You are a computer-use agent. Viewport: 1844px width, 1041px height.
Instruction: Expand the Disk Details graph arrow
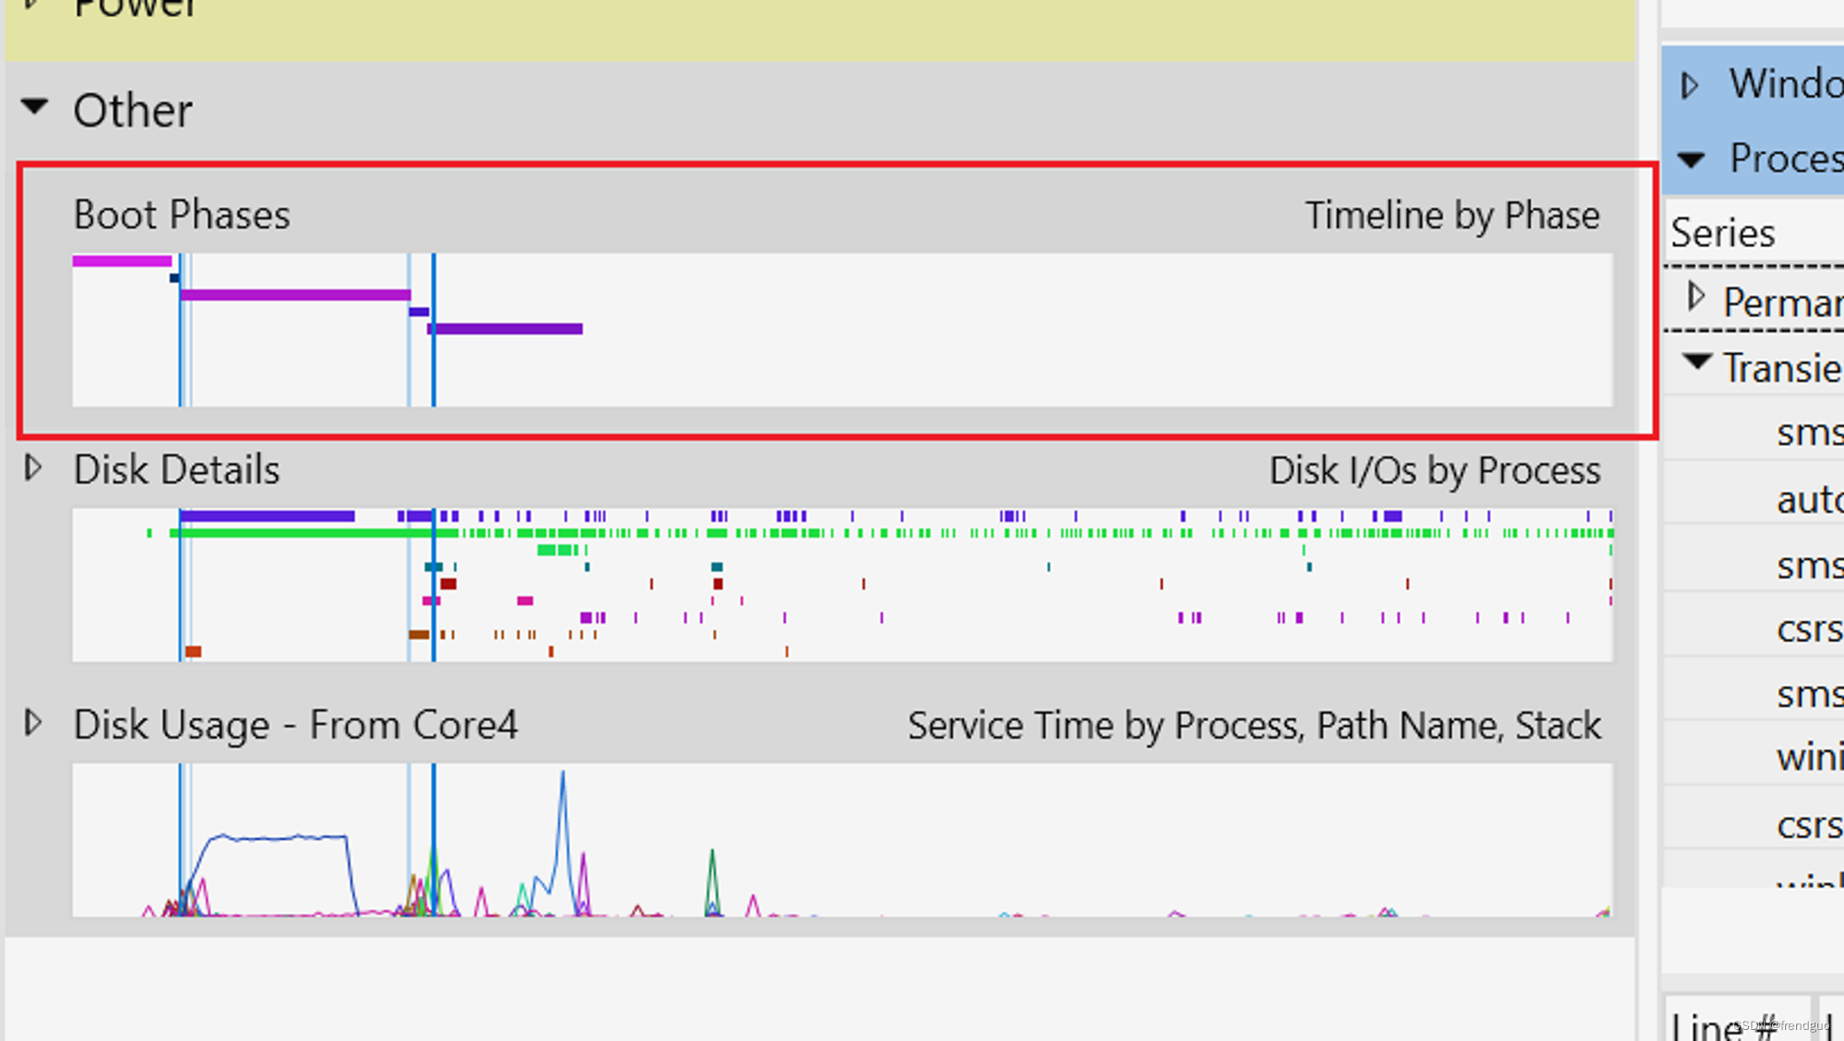coord(33,468)
